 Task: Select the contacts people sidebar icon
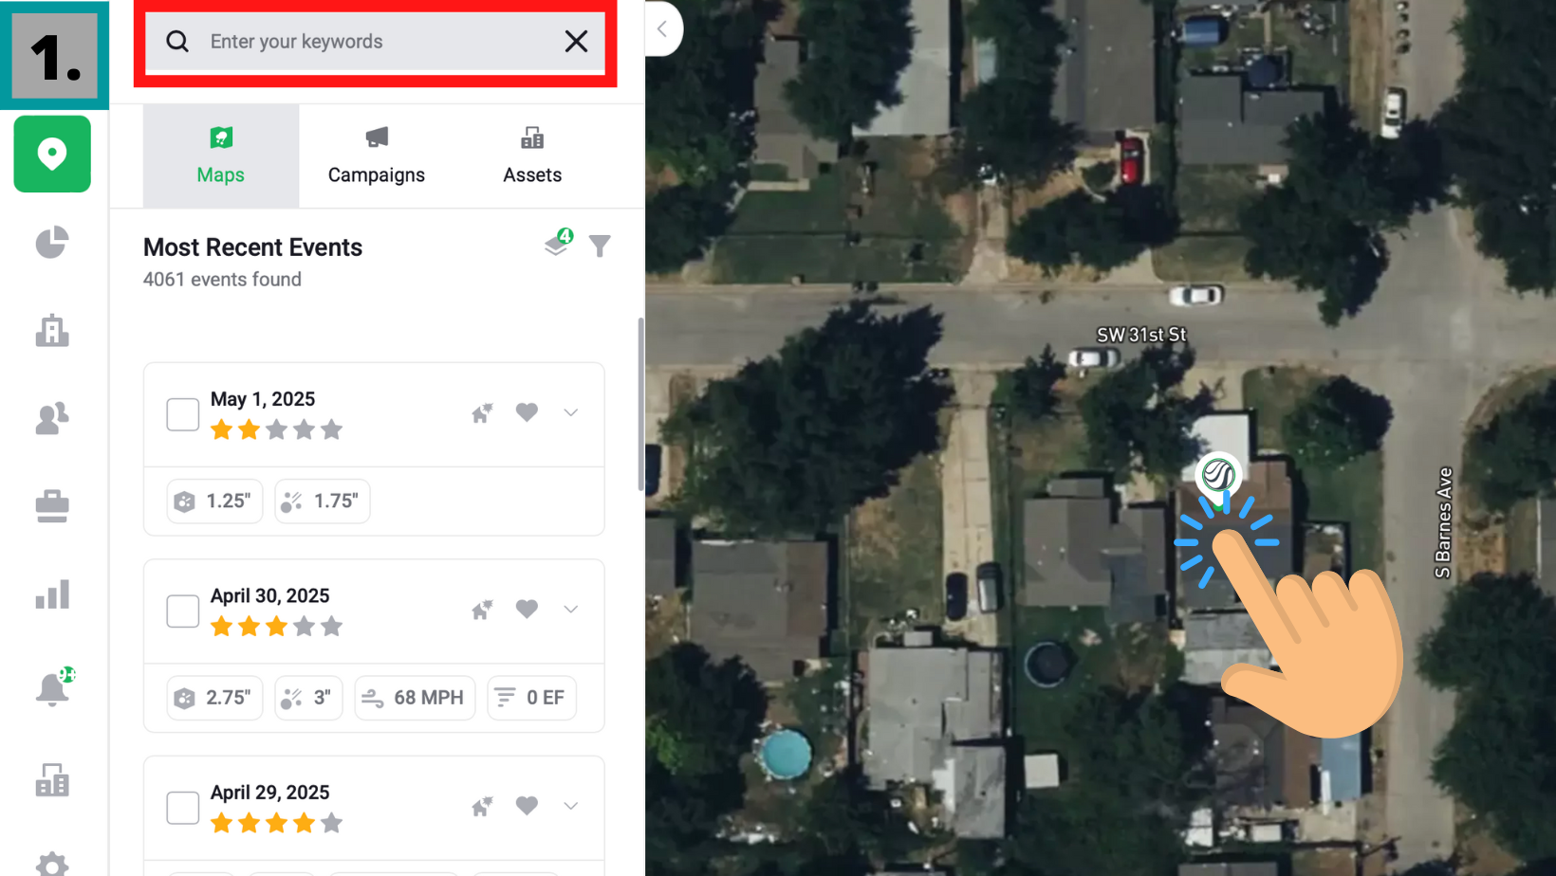pyautogui.click(x=52, y=418)
